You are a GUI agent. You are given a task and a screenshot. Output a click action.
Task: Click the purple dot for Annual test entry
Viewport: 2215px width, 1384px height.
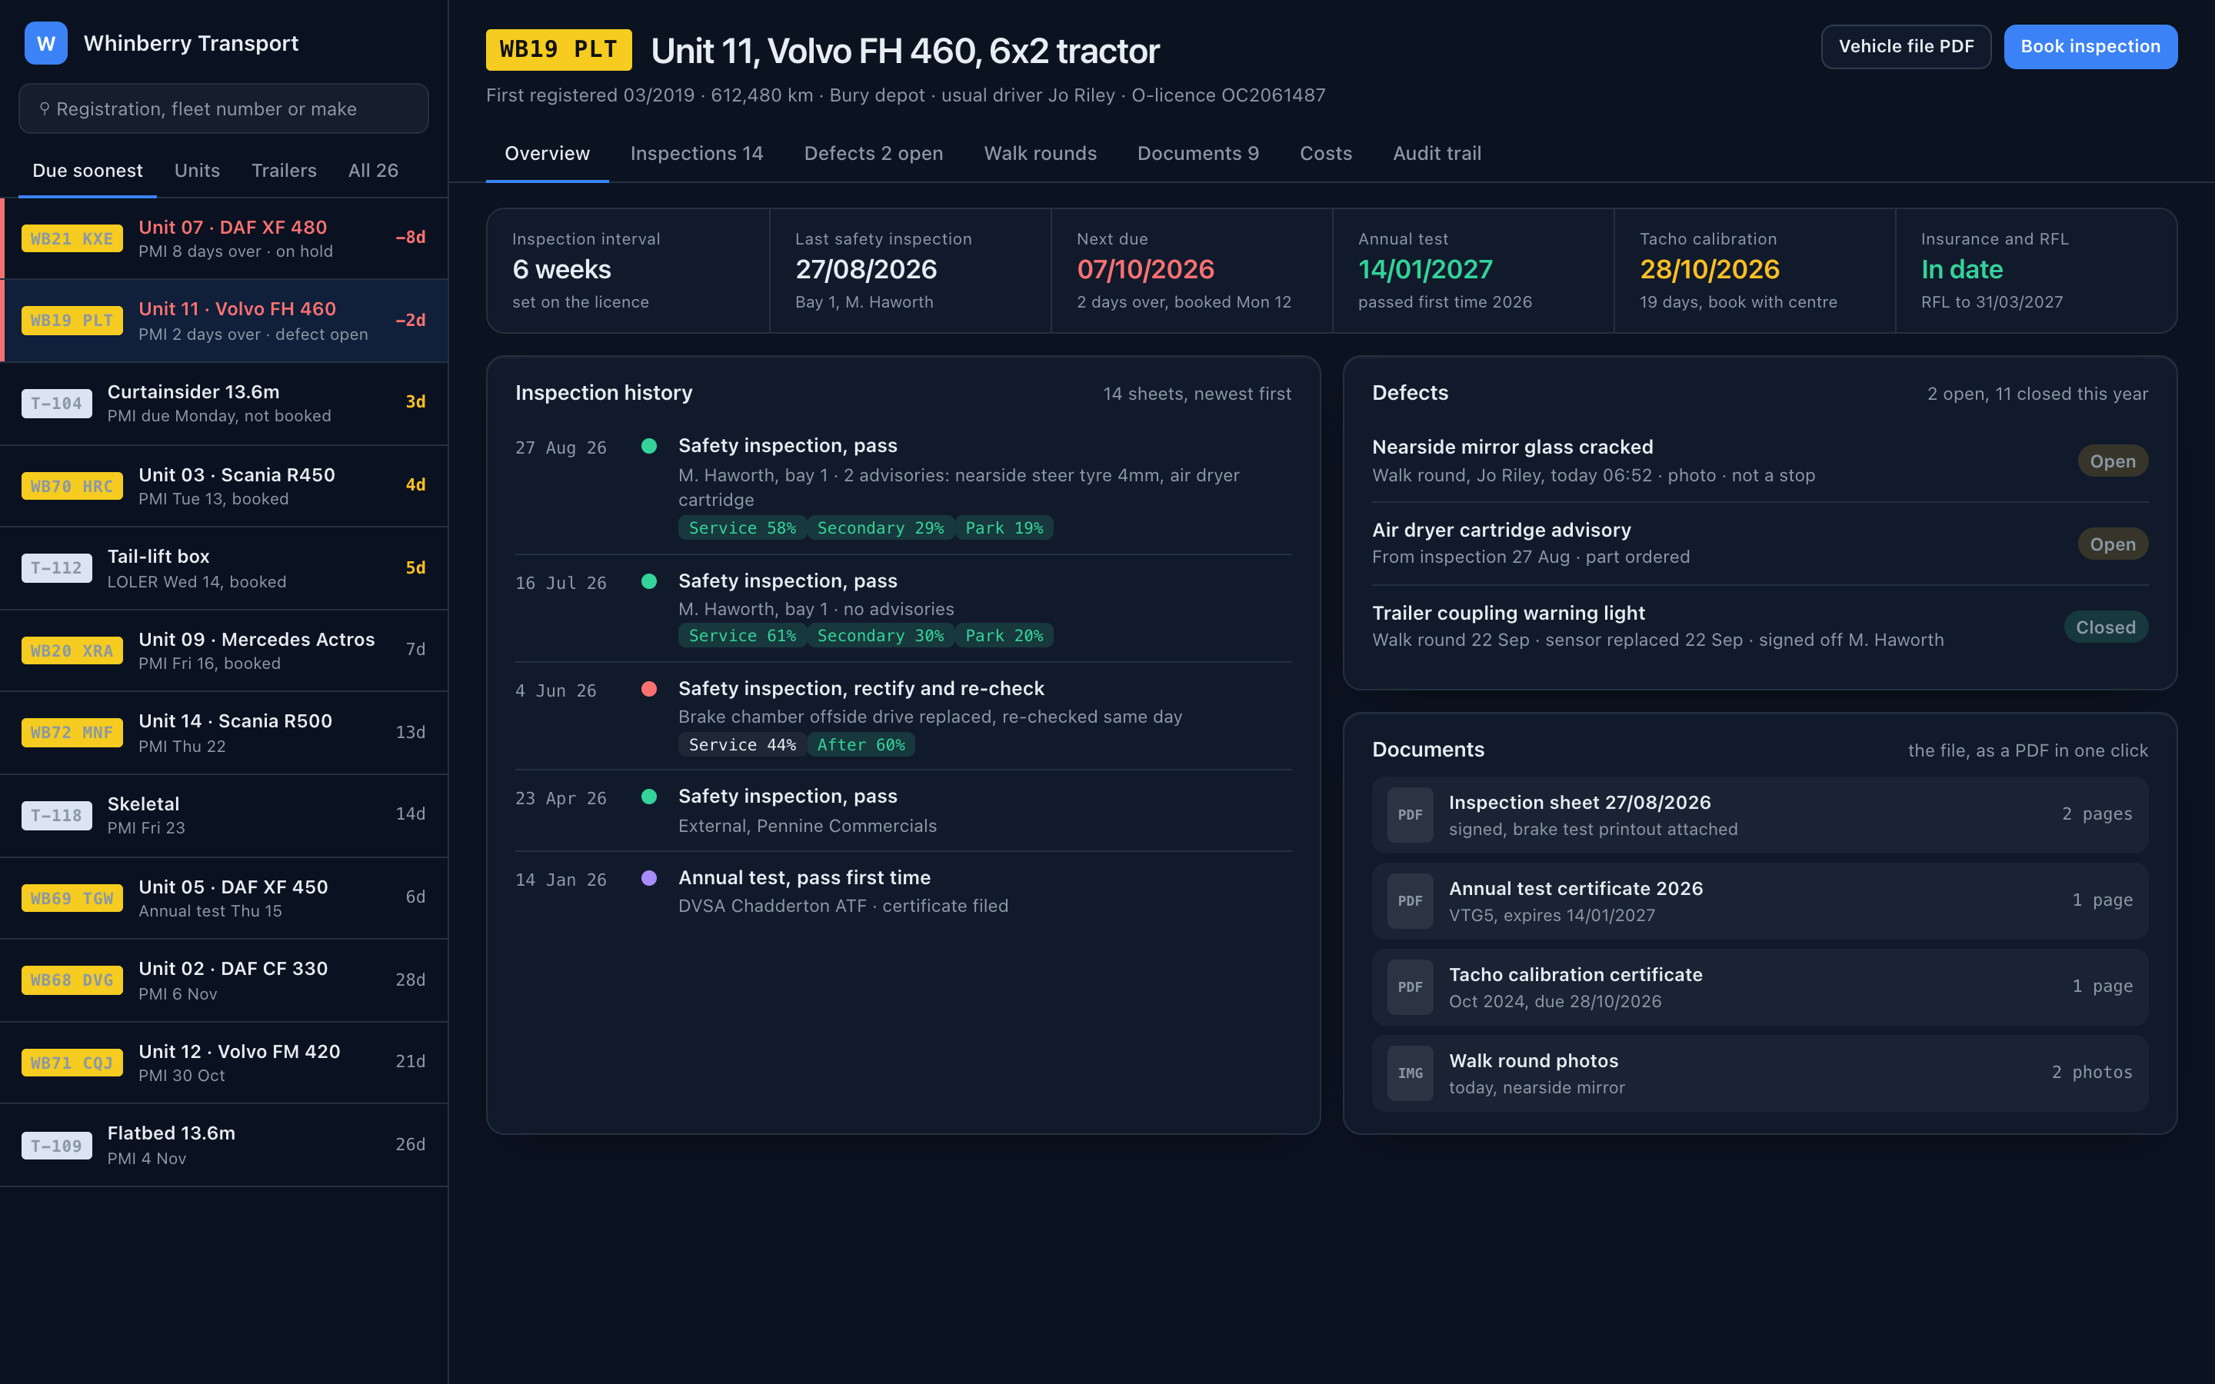(649, 878)
